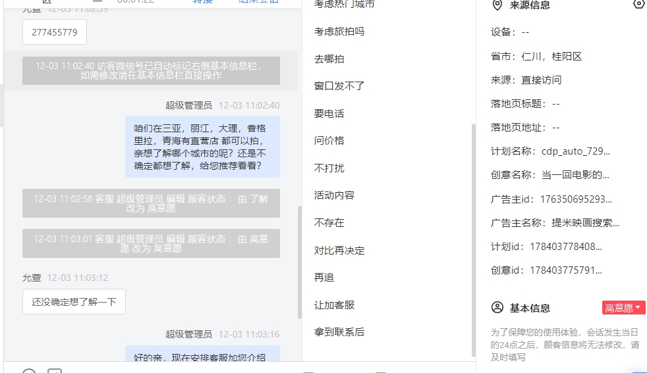647x373 pixels.
Task: Choose the 活动内容 quick reply
Action: click(x=334, y=195)
